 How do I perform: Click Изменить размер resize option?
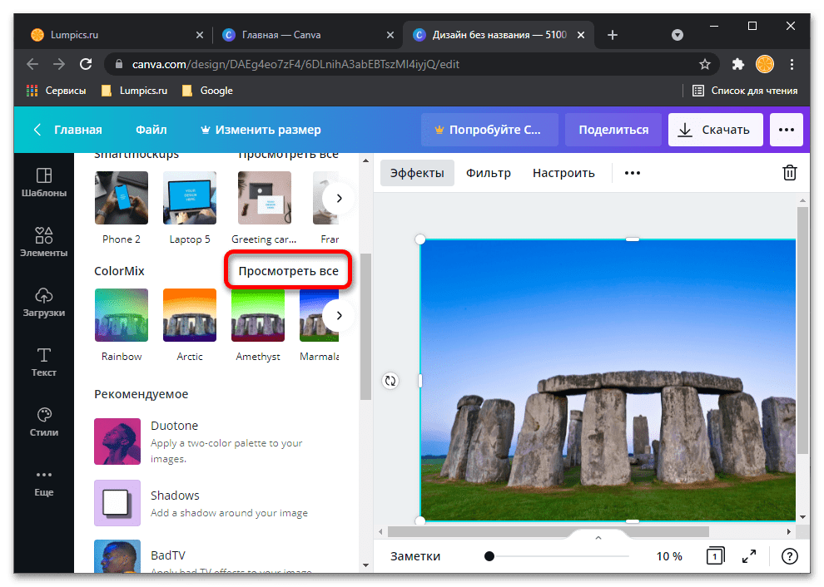(x=261, y=130)
